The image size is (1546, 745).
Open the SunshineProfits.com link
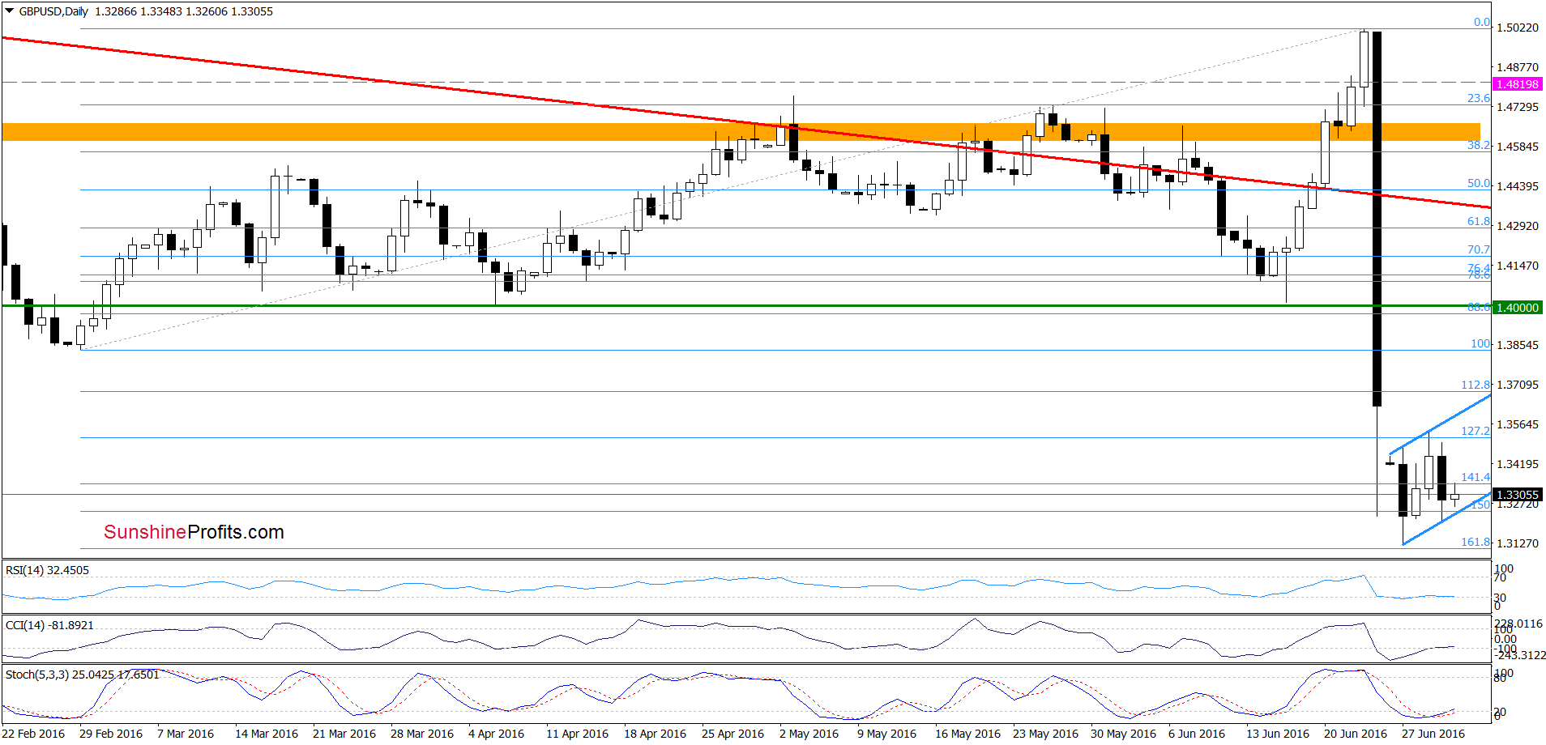(x=194, y=532)
